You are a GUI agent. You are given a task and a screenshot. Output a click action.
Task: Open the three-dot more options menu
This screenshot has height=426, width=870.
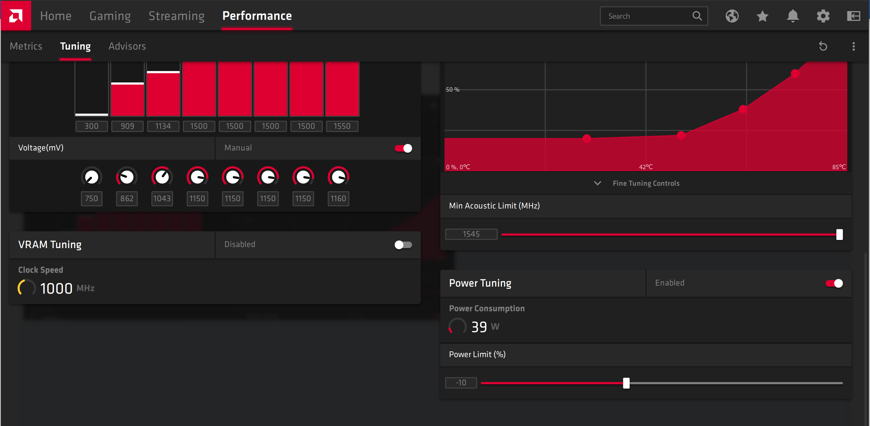click(x=853, y=46)
